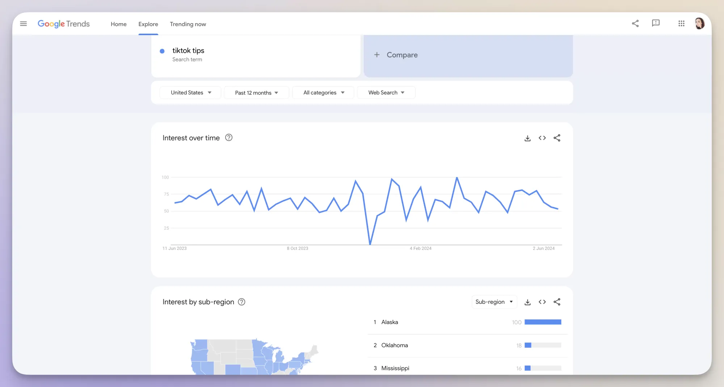Click the Interest by sub-region heading
724x387 pixels.
click(x=198, y=302)
